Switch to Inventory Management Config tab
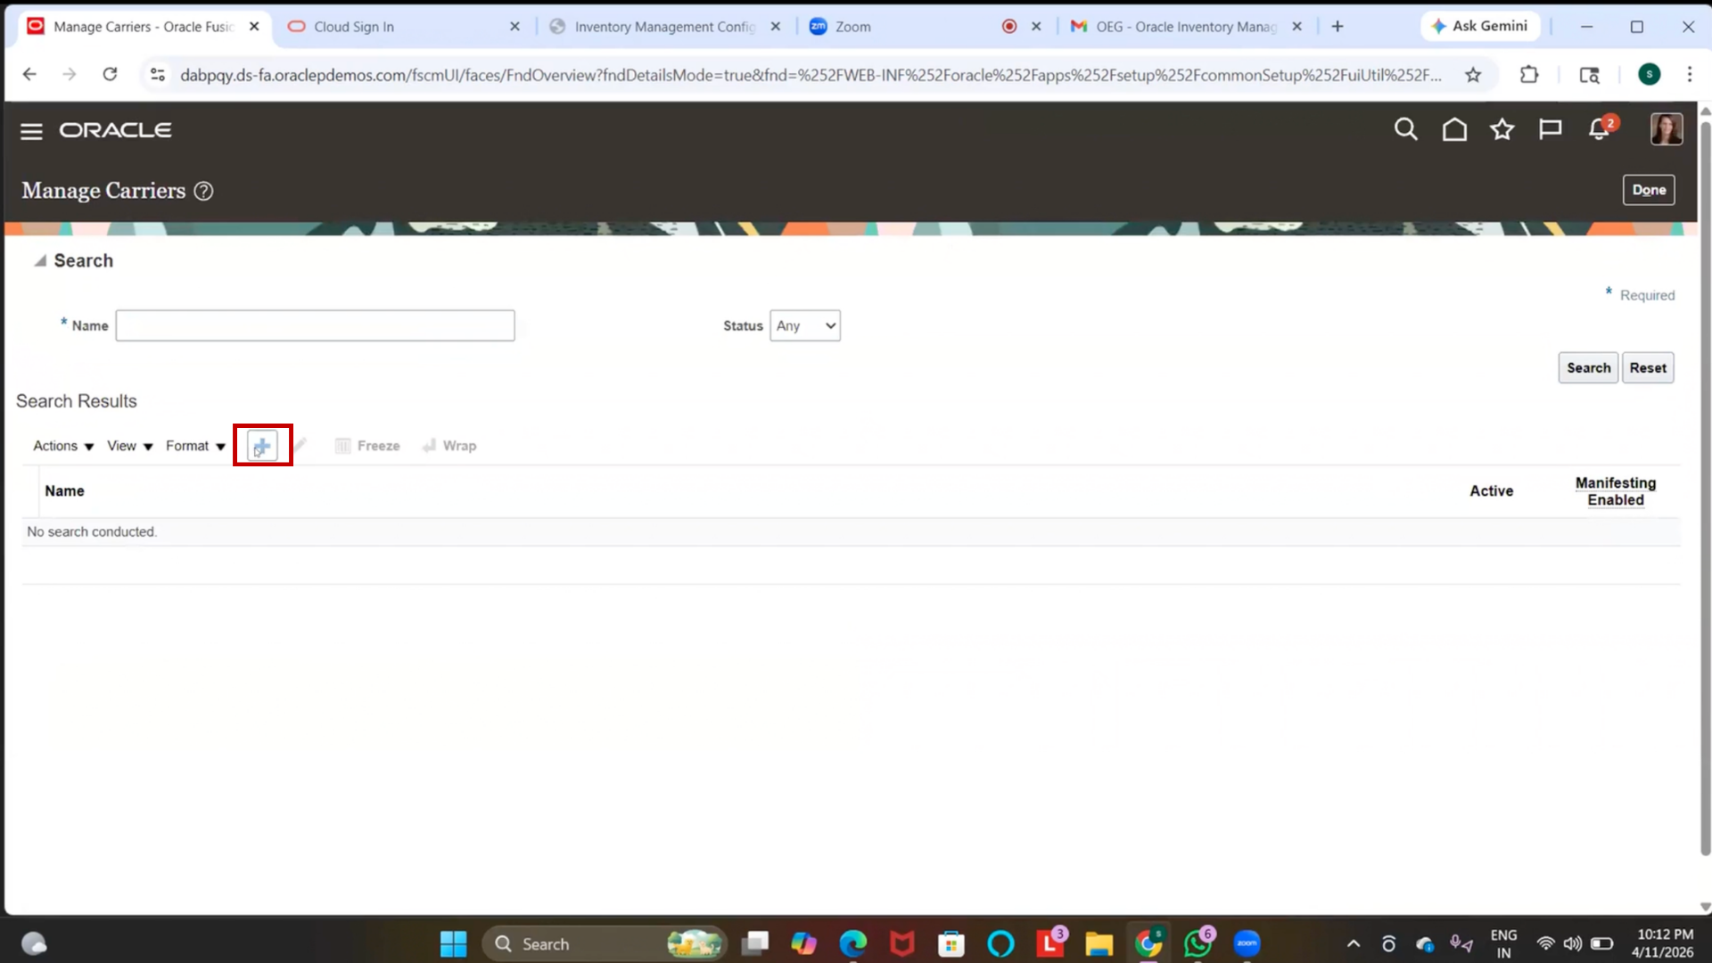The width and height of the screenshot is (1712, 963). pos(664,27)
